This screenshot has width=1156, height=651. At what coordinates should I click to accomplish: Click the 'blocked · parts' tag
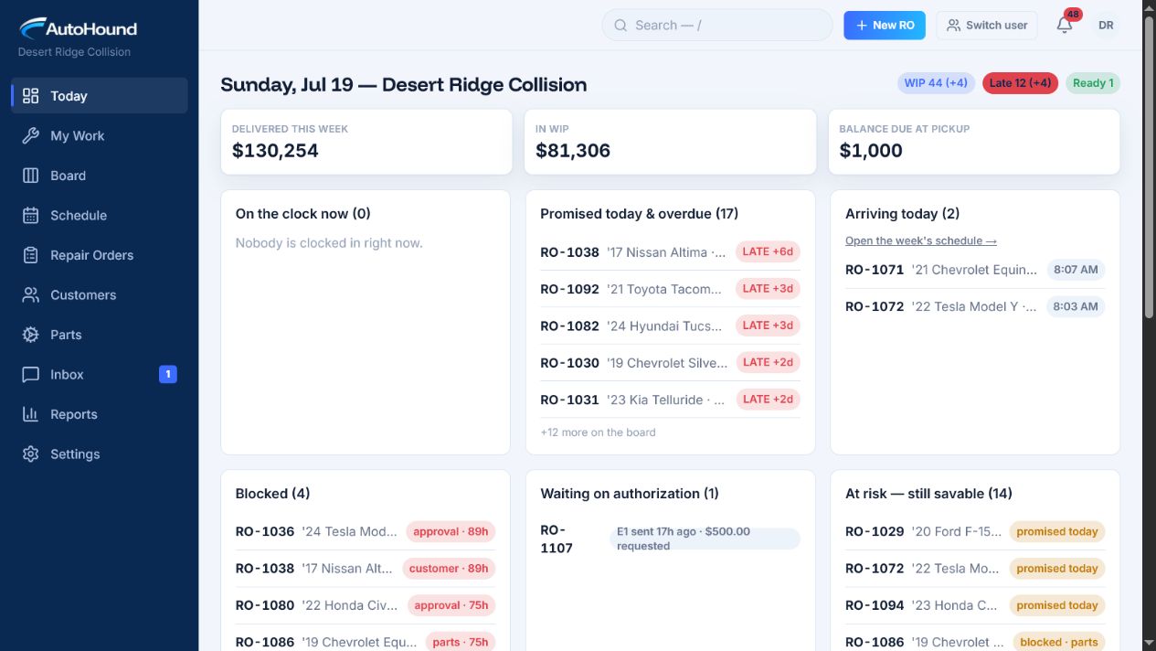click(1057, 642)
